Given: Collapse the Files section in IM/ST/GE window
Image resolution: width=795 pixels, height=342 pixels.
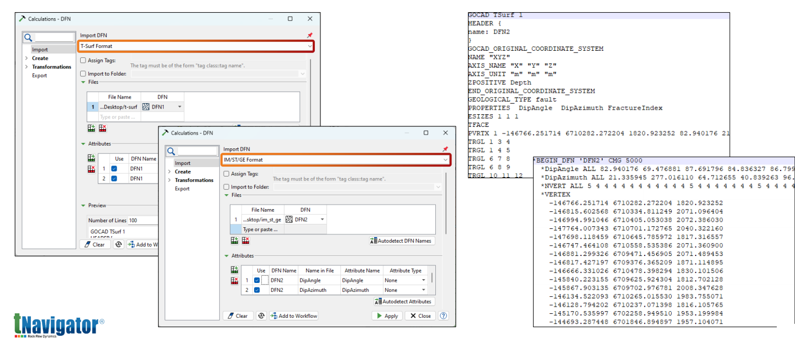Looking at the screenshot, I should pos(226,195).
